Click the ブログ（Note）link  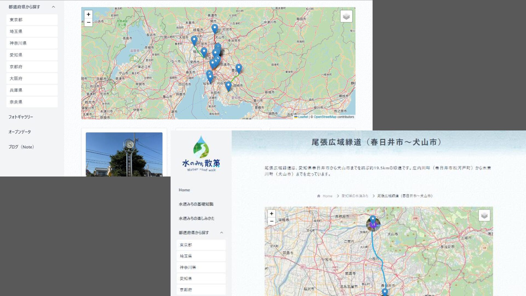[x=21, y=147]
